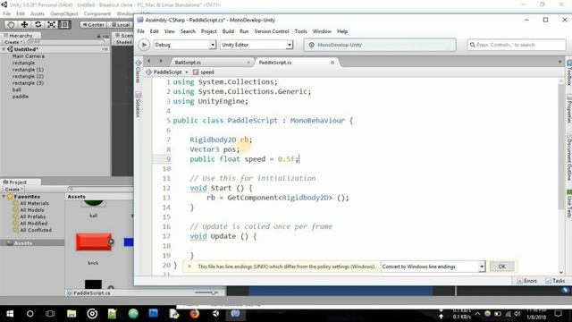The image size is (572, 322).
Task: Select Main Camera in the Hierarchy
Action: (28, 56)
